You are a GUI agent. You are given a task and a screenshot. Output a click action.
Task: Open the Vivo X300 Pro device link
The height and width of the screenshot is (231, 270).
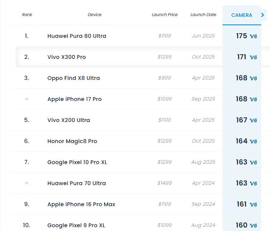pos(67,57)
